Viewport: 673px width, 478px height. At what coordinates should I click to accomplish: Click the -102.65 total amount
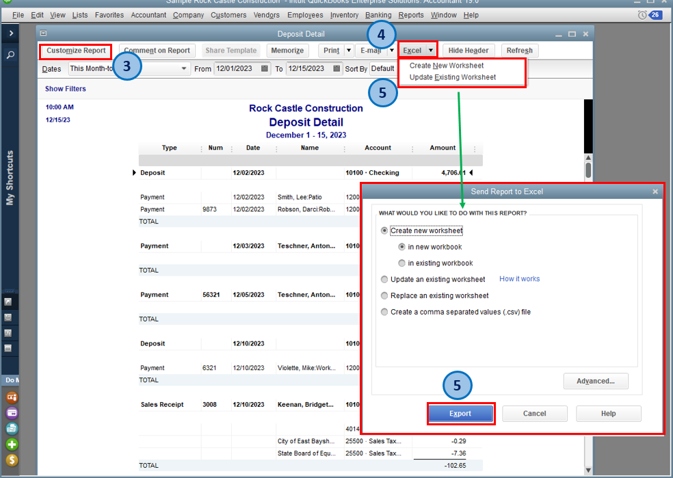click(455, 466)
